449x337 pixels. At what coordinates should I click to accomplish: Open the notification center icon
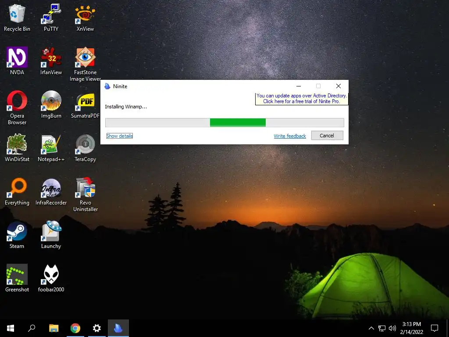click(435, 328)
